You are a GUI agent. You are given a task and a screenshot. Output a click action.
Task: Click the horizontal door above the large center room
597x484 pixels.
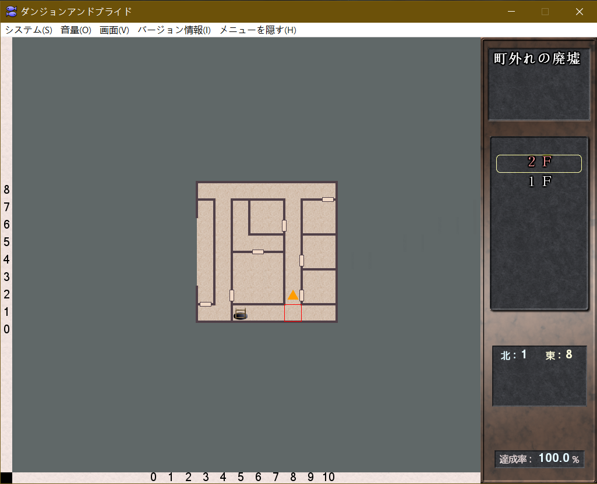pyautogui.click(x=258, y=252)
